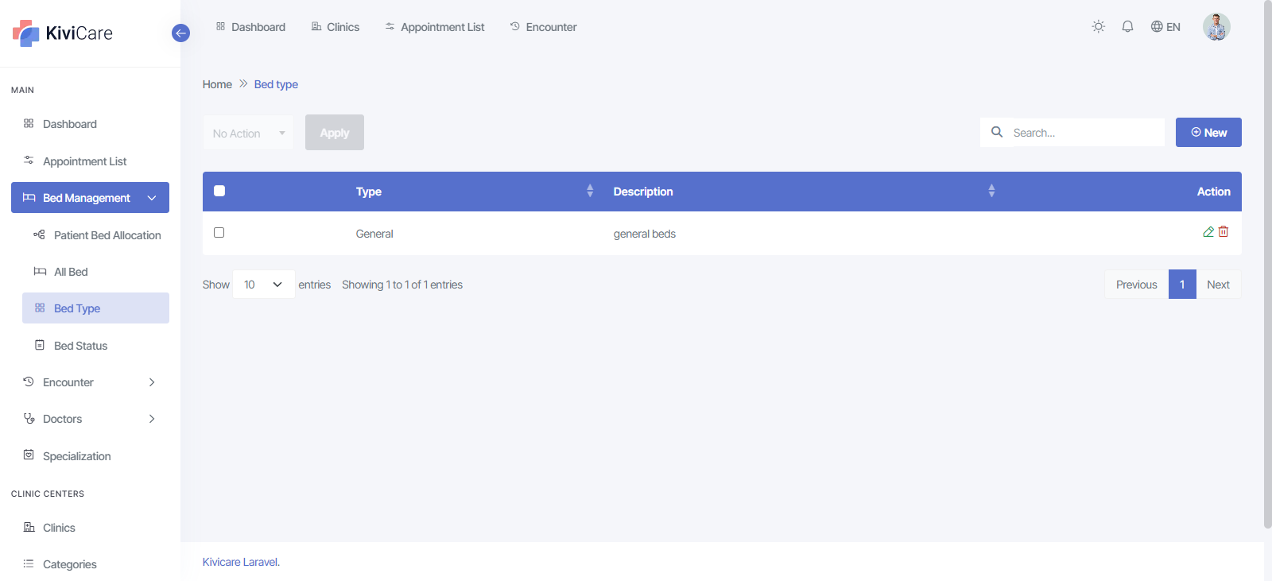Screen dimensions: 1272x581
Task: Focus the Search input field
Action: pos(1085,133)
